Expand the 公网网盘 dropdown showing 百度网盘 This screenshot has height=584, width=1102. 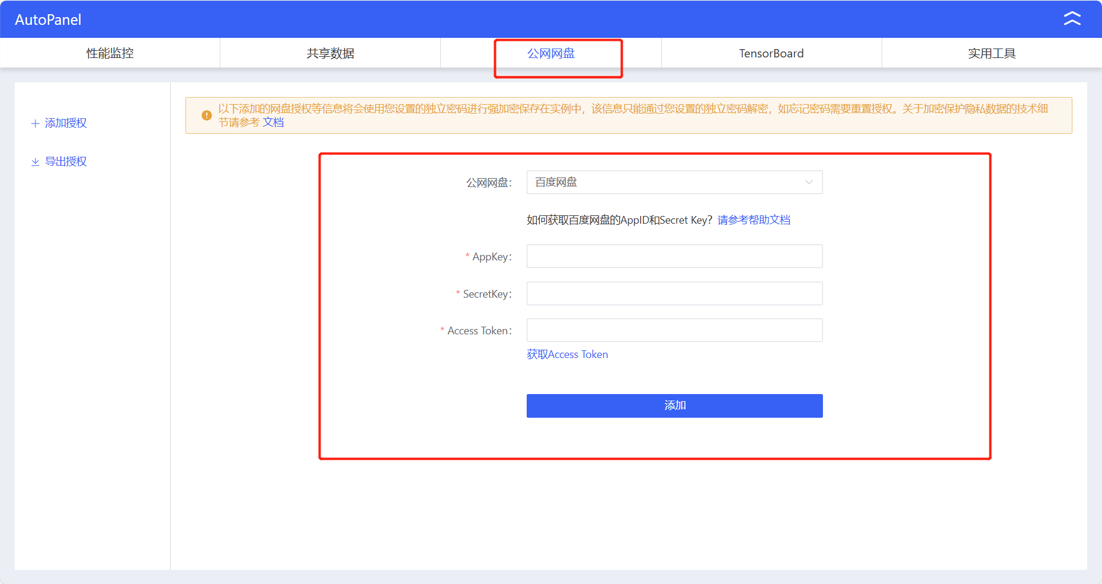tap(674, 182)
